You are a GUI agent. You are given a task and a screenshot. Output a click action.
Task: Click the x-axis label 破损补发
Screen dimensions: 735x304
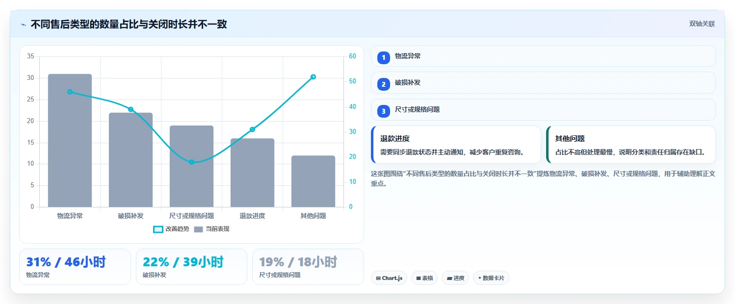point(131,216)
